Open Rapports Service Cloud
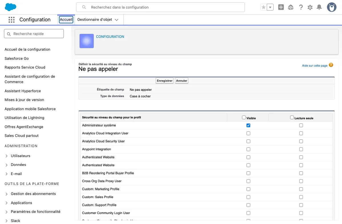The image size is (342, 224). point(25,67)
